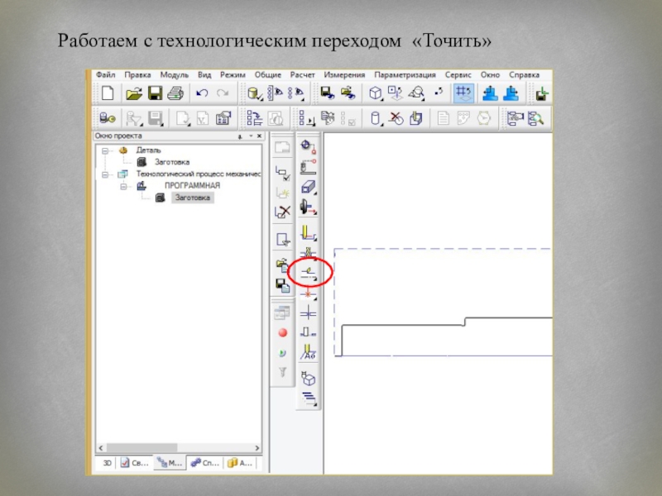
Task: Click the undo arrow icon
Action: 201,93
